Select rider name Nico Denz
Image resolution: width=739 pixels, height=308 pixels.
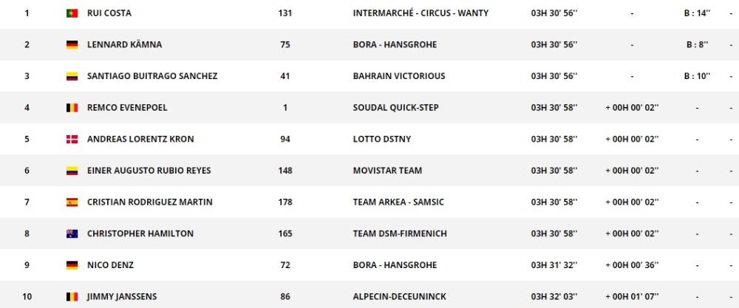110,265
